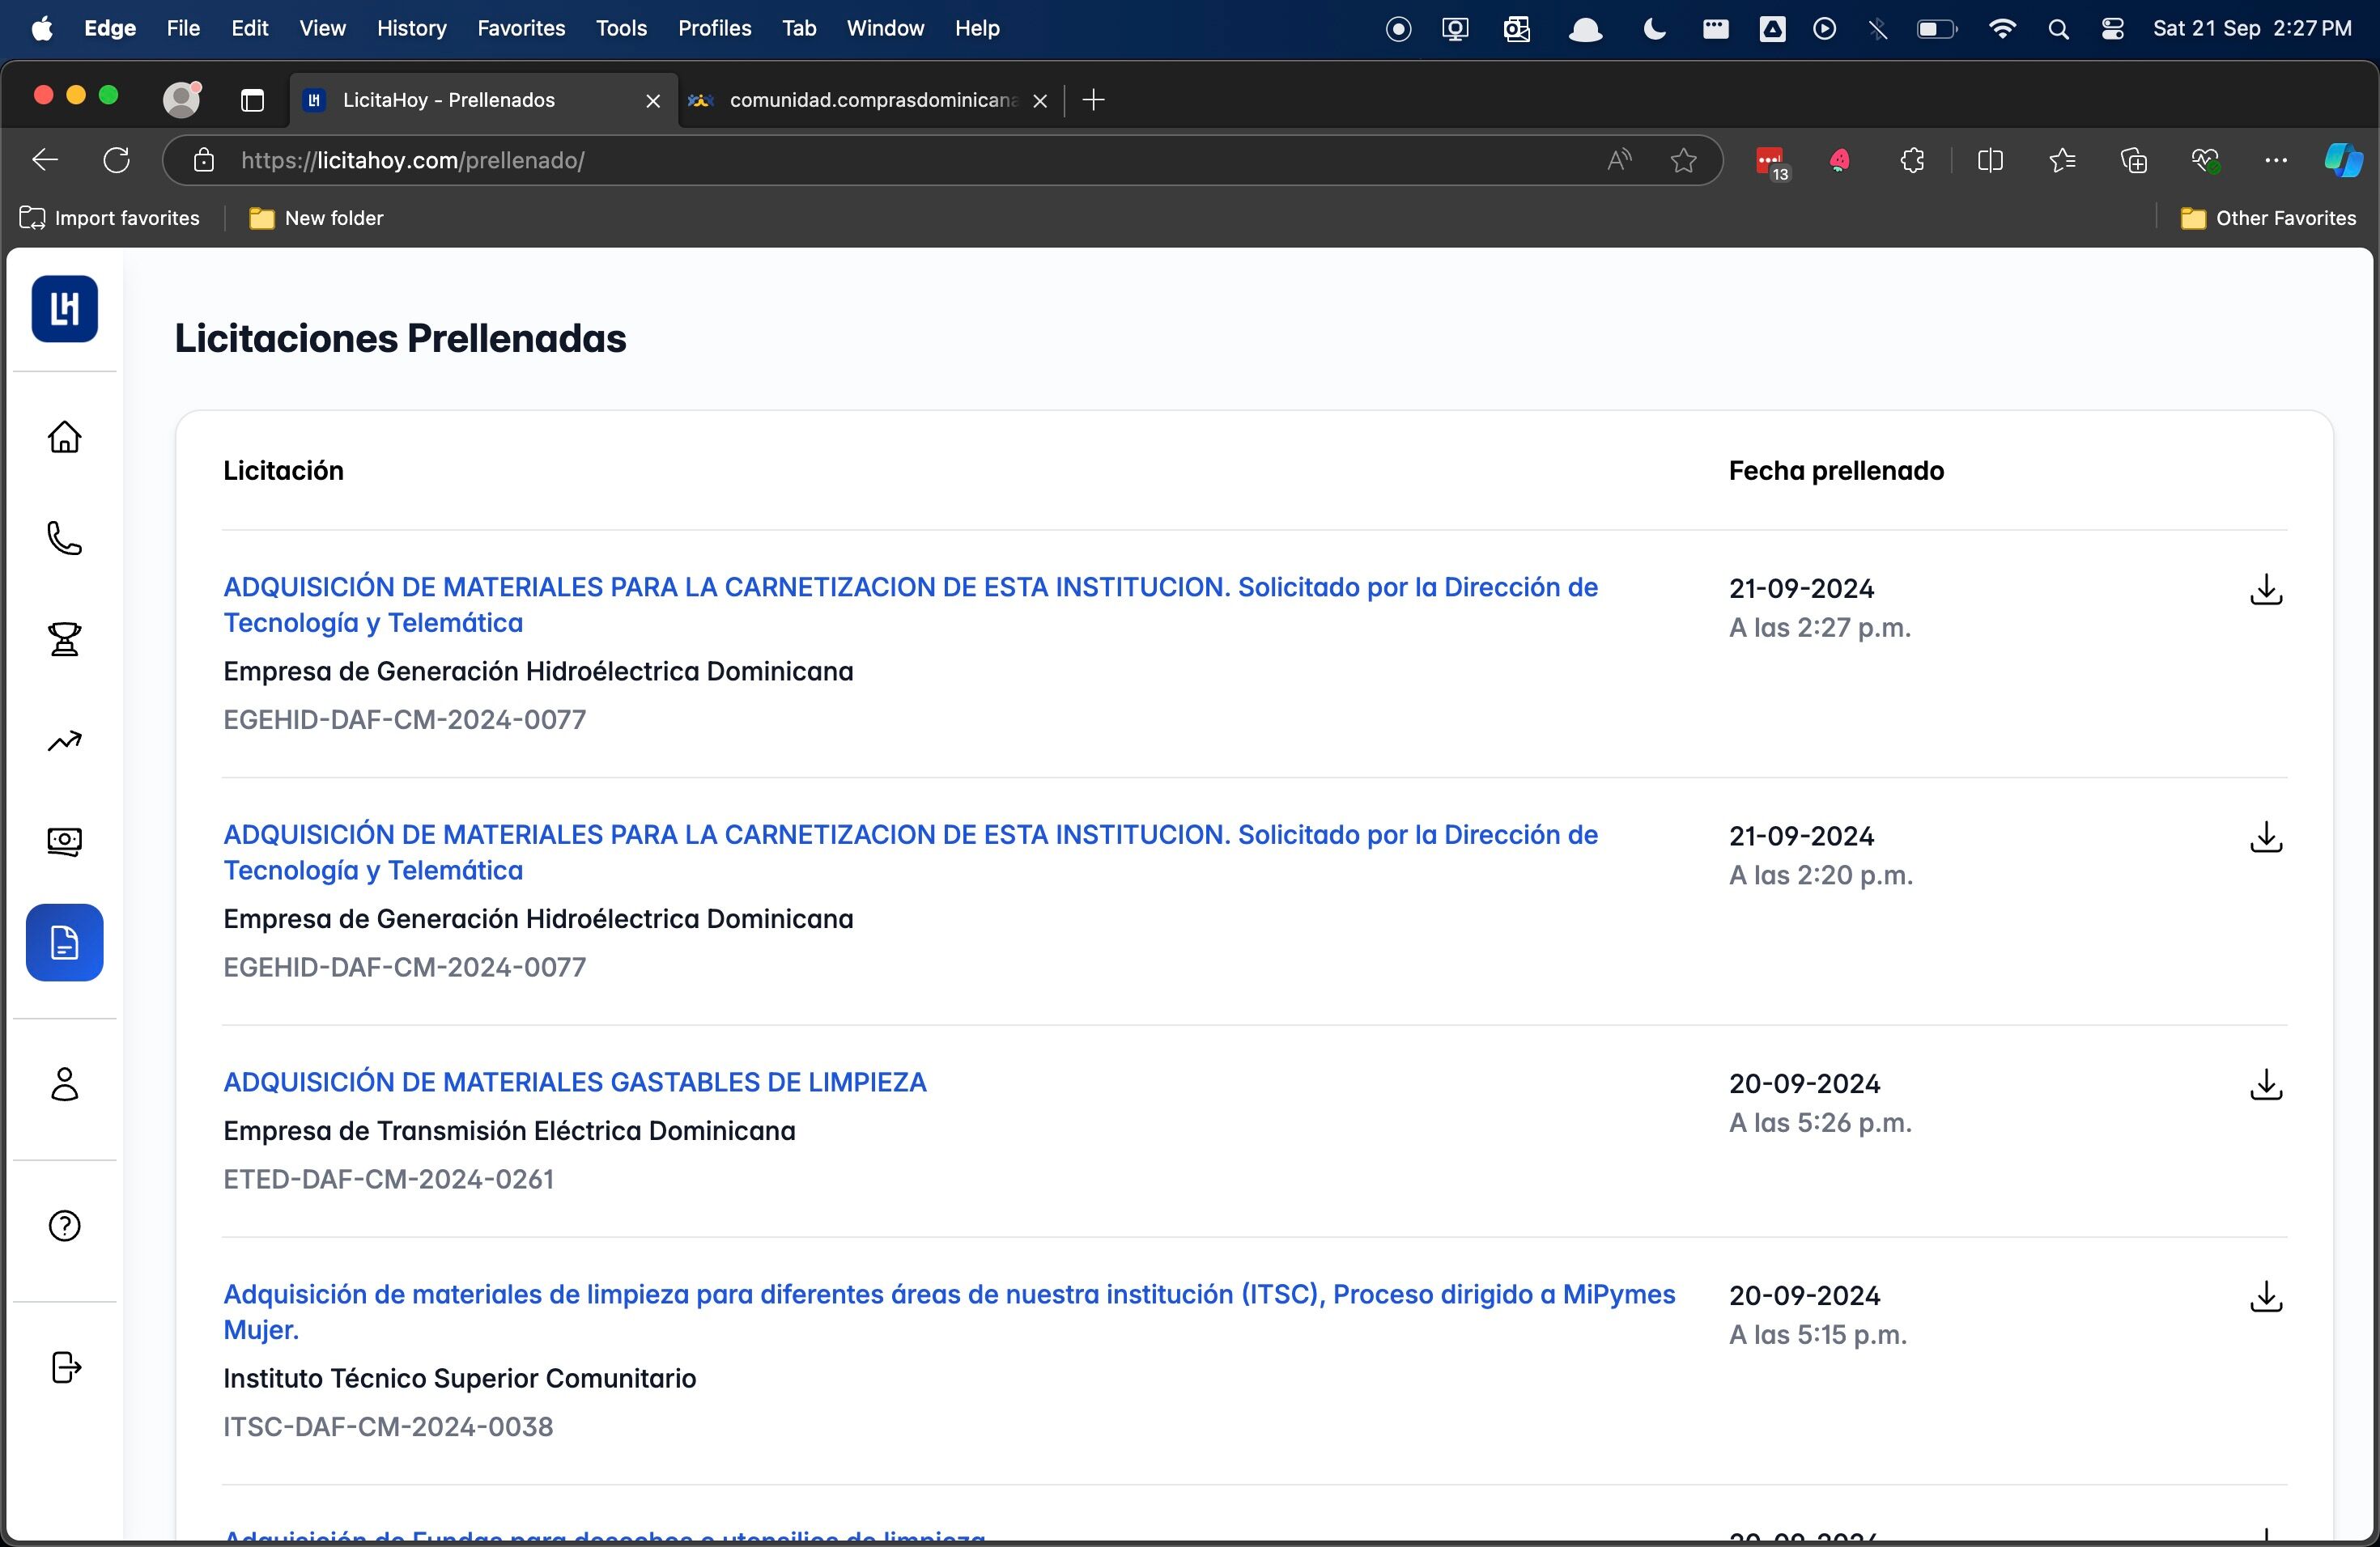
Task: Open the user profile icon in sidebar
Action: coord(65,1084)
